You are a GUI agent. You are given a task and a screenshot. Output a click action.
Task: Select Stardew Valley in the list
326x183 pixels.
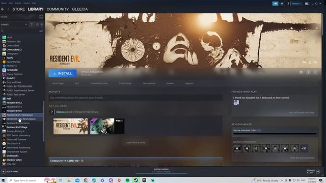pyautogui.click(x=14, y=160)
